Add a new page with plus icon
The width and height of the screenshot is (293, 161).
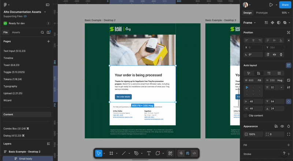point(48,41)
